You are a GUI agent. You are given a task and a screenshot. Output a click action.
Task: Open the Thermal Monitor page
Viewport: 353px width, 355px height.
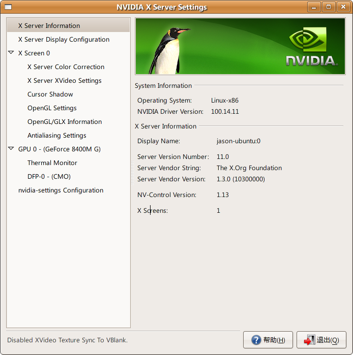52,163
